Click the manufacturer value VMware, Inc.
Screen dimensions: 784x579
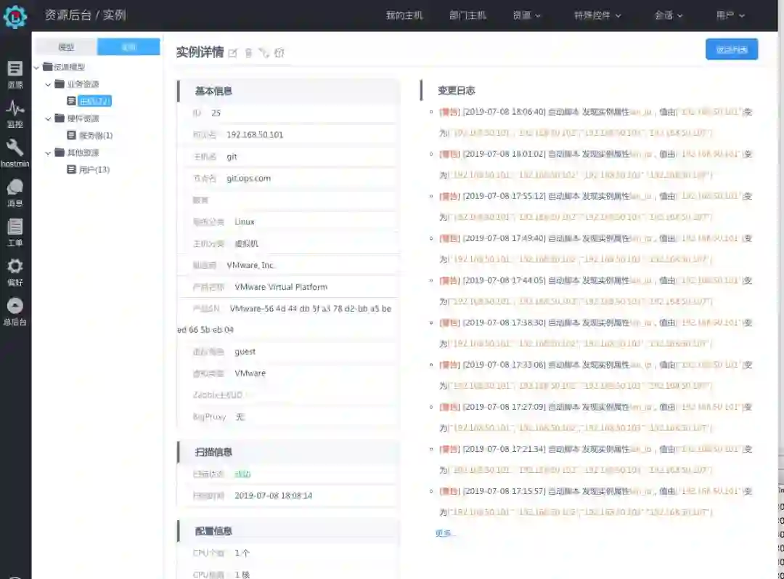pyautogui.click(x=250, y=265)
